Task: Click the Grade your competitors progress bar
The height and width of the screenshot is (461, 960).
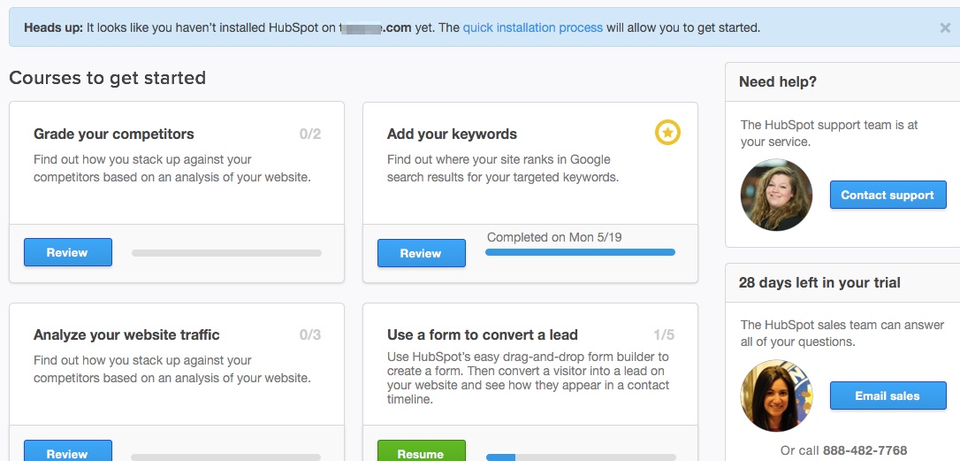Action: pos(226,252)
